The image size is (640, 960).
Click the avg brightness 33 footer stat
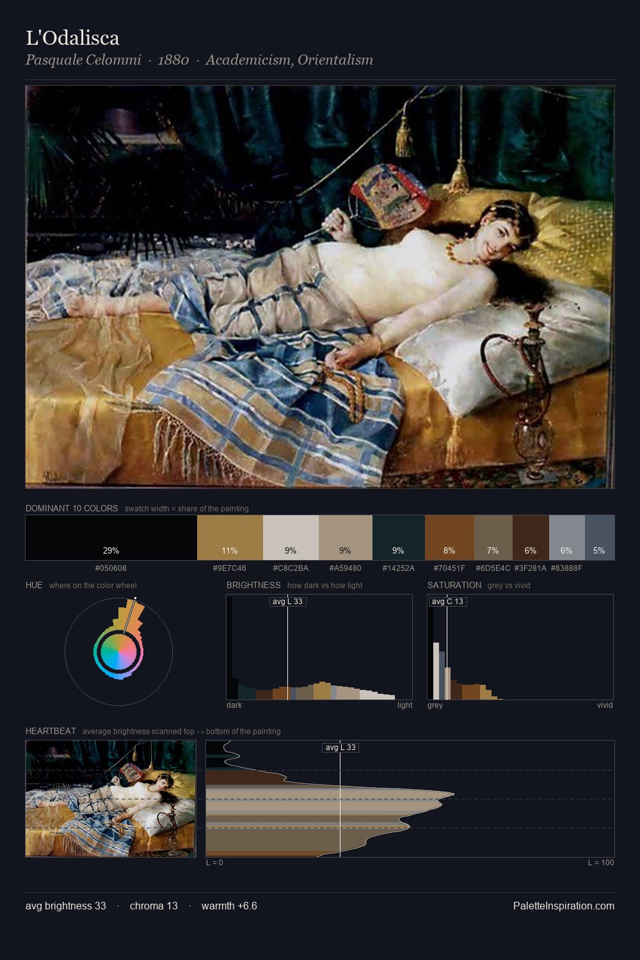coord(66,906)
